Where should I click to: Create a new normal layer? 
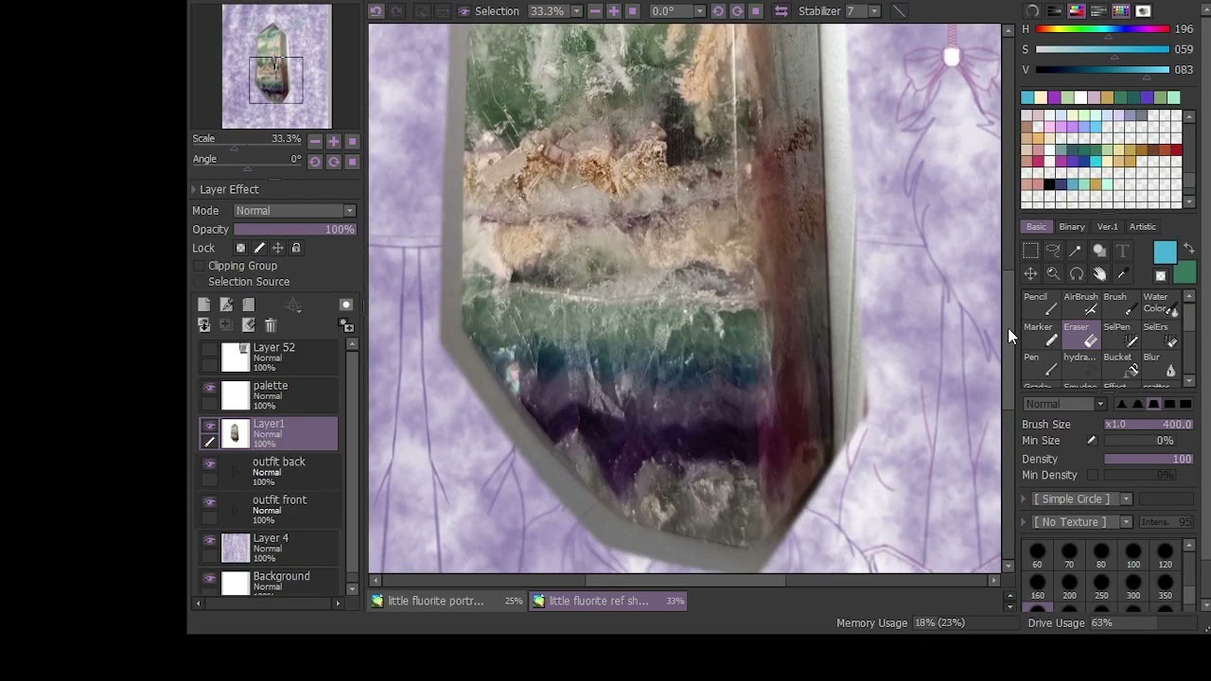tap(203, 305)
